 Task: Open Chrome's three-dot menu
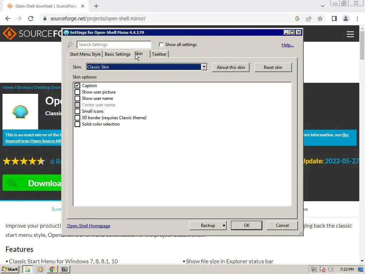[x=357, y=19]
